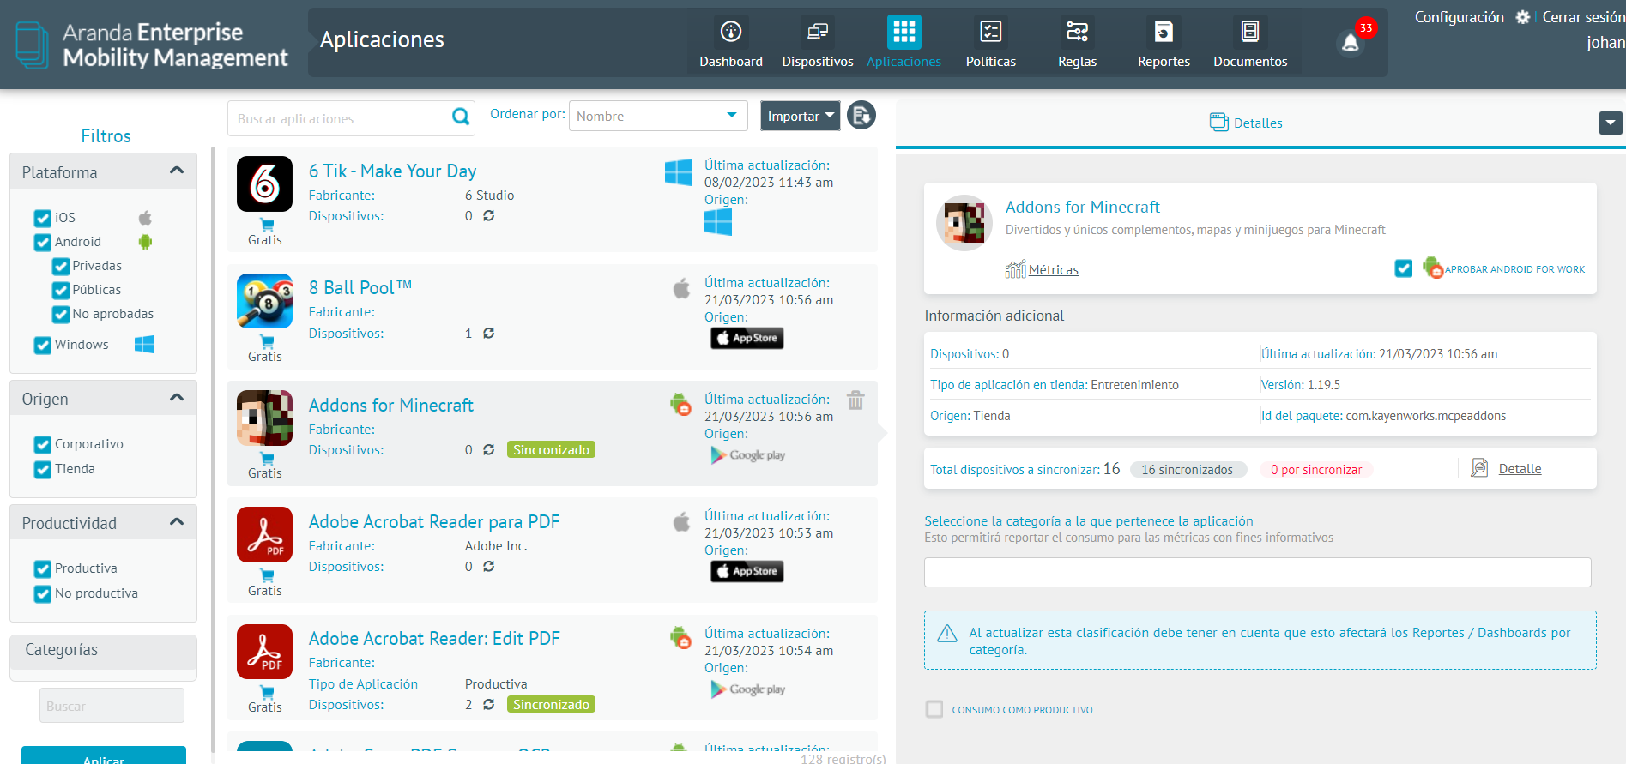Refresh devices count for 8 Ball Pool
The height and width of the screenshot is (764, 1626).
[488, 334]
